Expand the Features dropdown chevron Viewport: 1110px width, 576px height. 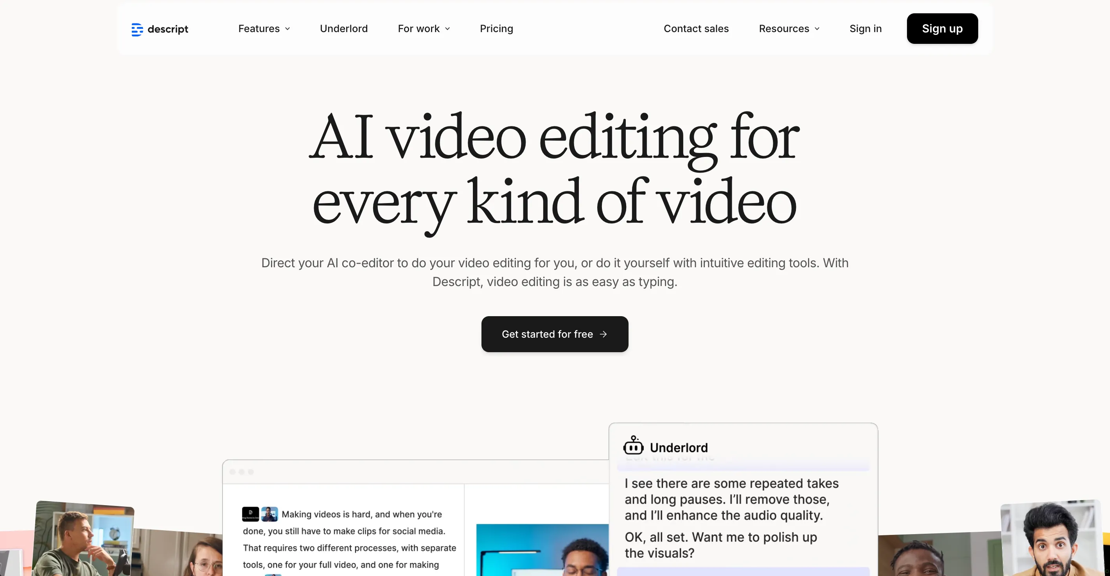pyautogui.click(x=288, y=29)
